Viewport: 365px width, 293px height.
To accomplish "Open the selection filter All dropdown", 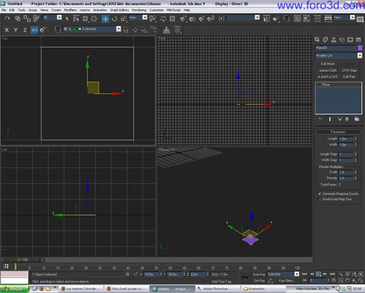I will click(x=59, y=17).
